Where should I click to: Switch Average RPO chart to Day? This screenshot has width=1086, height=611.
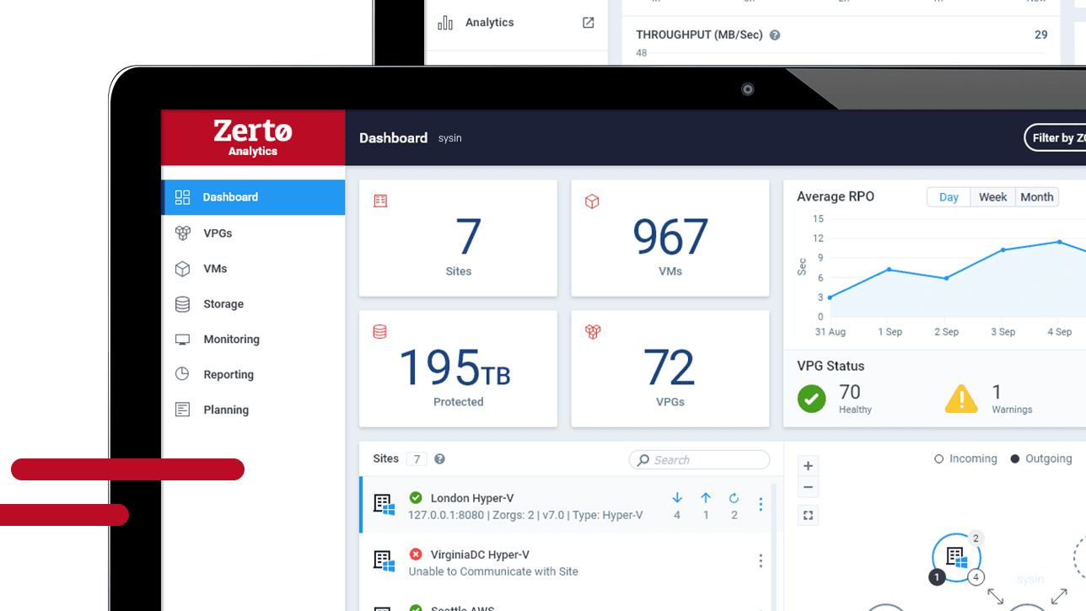[949, 197]
